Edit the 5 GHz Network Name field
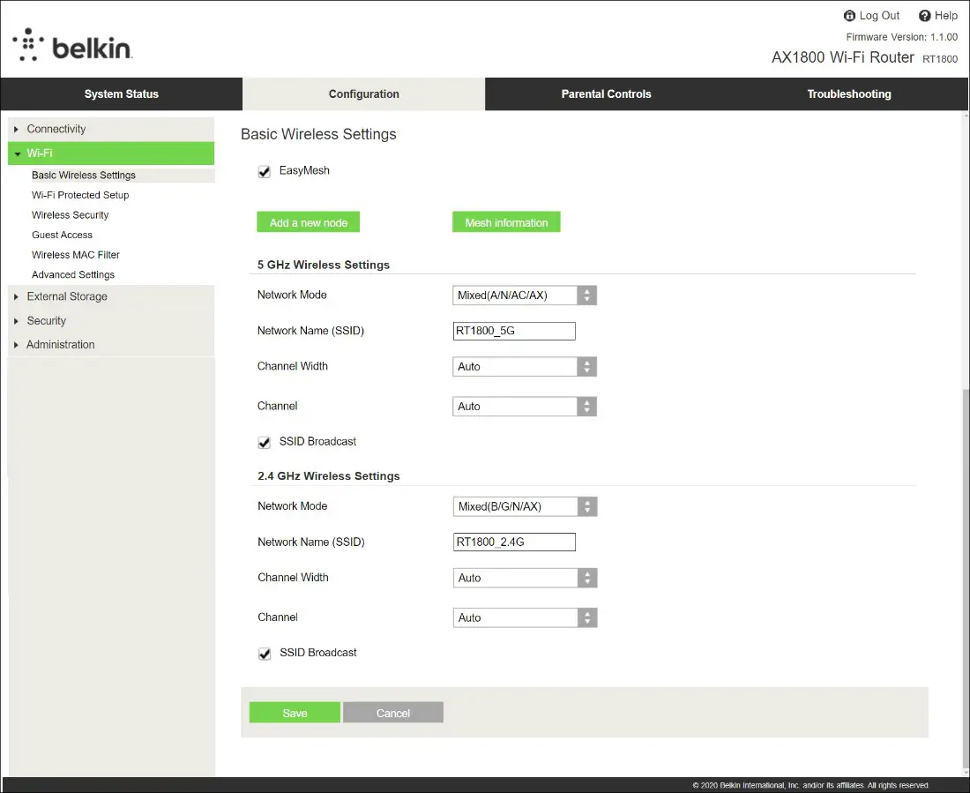The image size is (970, 793). click(x=514, y=331)
